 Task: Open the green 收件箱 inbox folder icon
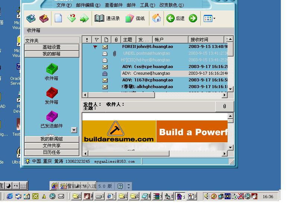click(51, 71)
